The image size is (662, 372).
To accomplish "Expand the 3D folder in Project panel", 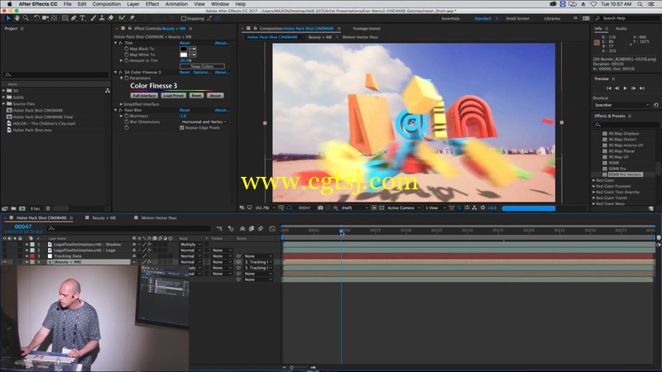I will [4, 91].
